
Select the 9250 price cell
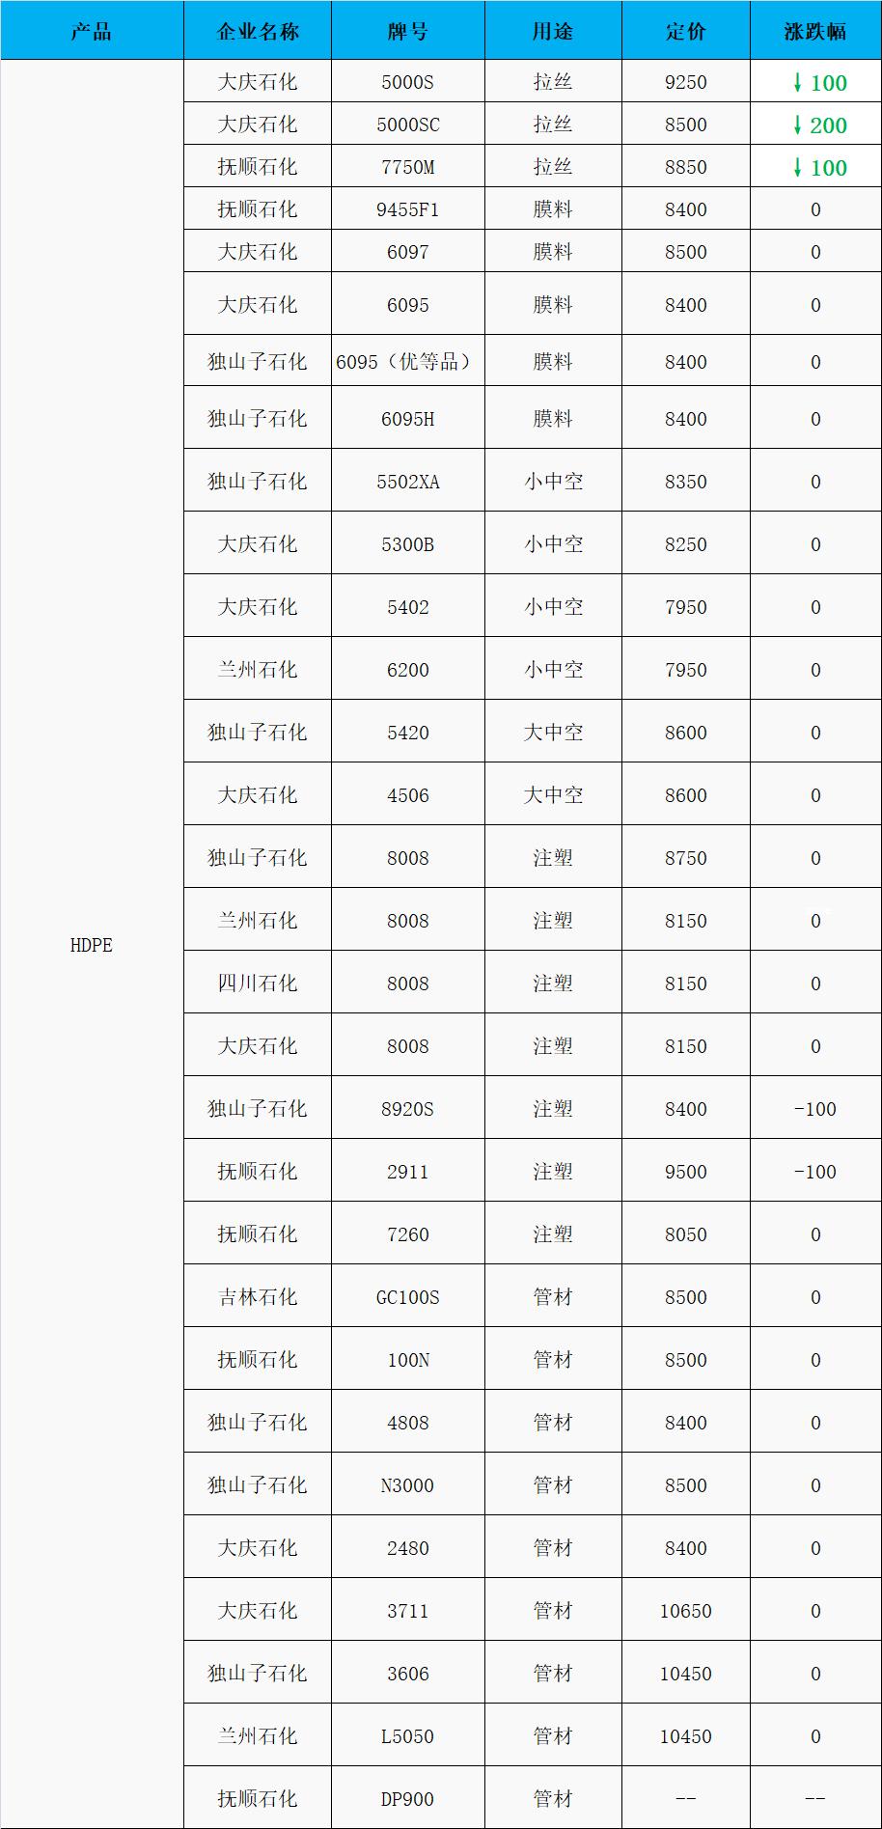(x=686, y=82)
